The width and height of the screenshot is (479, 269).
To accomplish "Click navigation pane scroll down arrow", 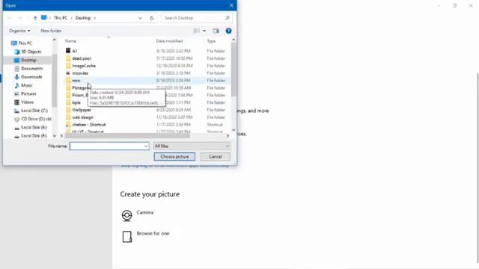I will click(x=55, y=136).
